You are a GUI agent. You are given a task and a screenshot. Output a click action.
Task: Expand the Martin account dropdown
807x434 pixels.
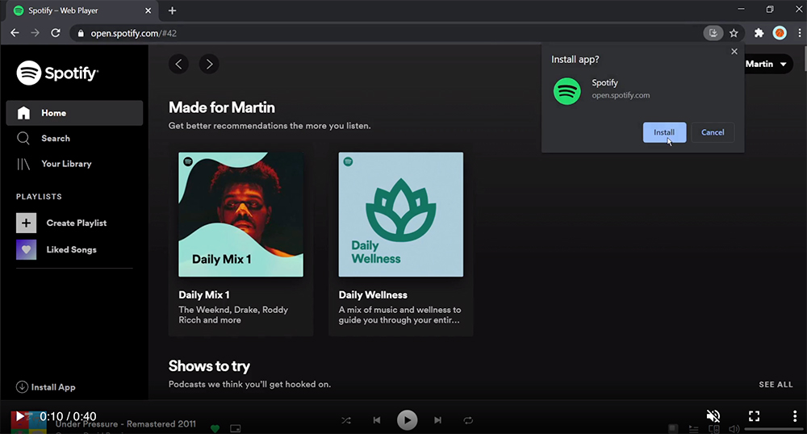click(x=784, y=65)
